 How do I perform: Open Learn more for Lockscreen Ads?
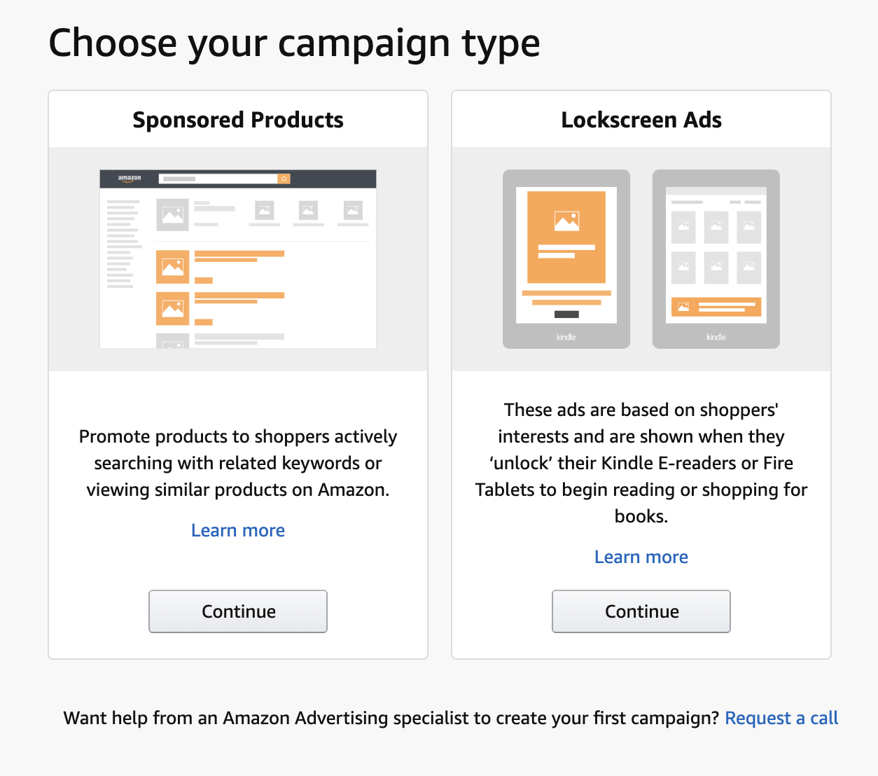click(x=641, y=557)
